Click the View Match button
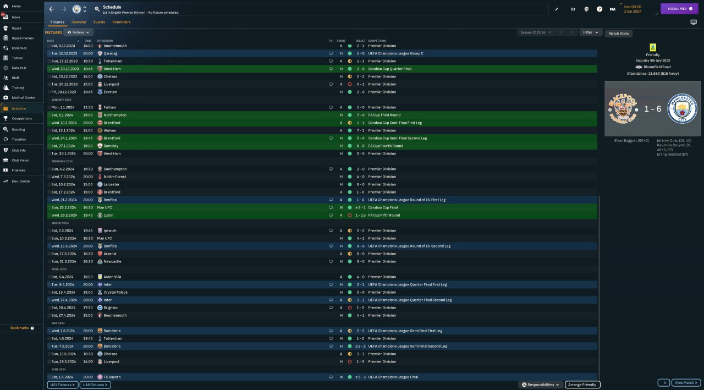 pos(686,382)
